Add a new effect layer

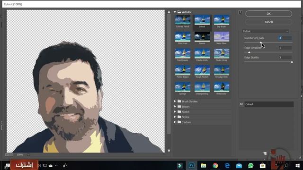tap(265, 153)
